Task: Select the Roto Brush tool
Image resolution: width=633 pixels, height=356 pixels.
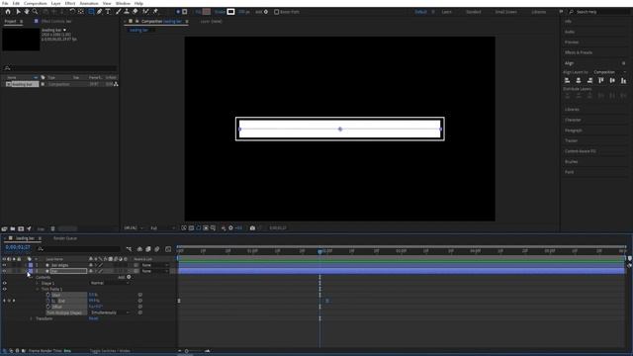Action: pyautogui.click(x=145, y=12)
